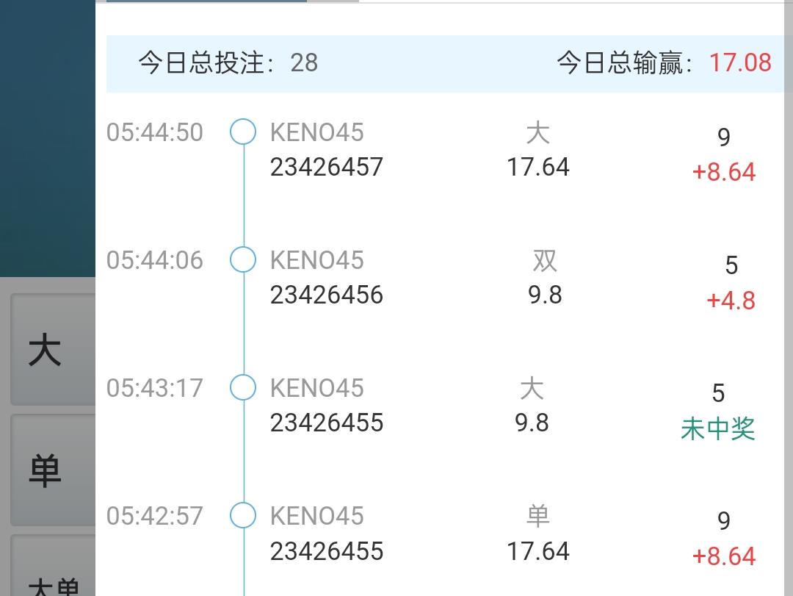This screenshot has width=793, height=596.
Task: Click the 05:43:17 timestamp
Action: [155, 388]
